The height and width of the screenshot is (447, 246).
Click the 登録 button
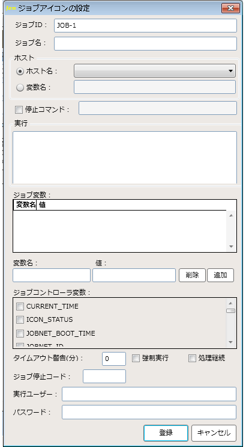point(166,433)
